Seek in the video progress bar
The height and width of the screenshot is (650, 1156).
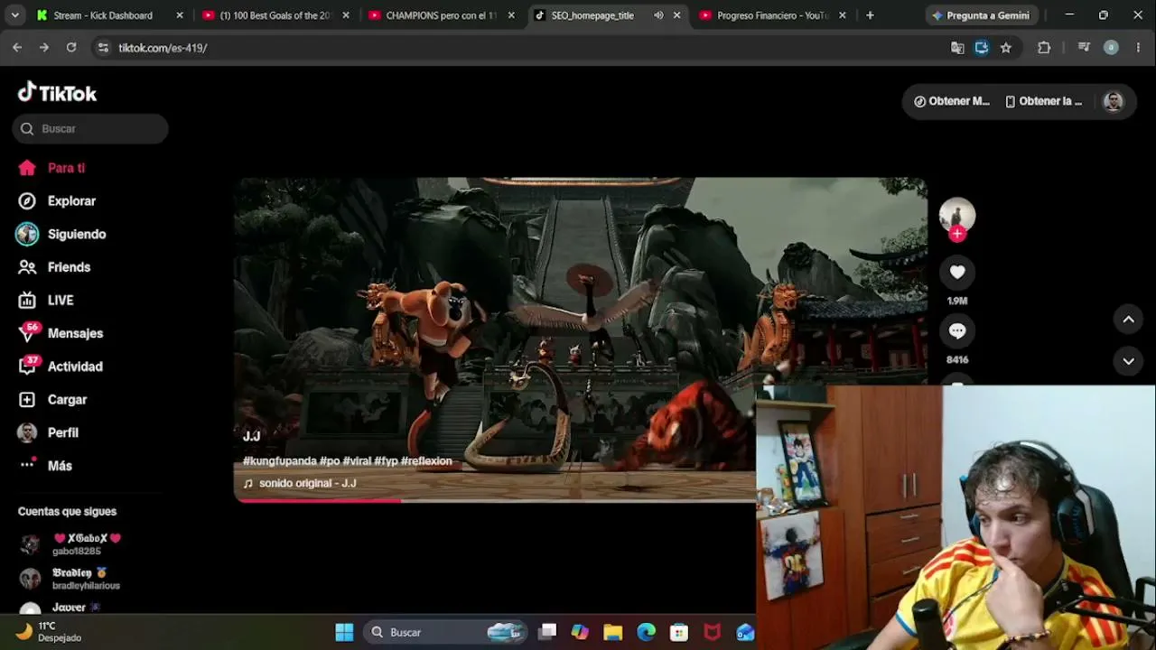[x=495, y=500]
